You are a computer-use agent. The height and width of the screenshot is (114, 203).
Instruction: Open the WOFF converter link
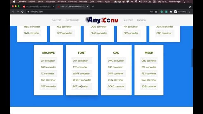pos(81,73)
